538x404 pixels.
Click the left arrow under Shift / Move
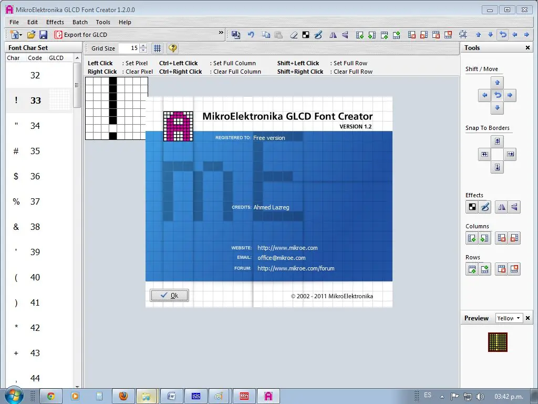484,95
